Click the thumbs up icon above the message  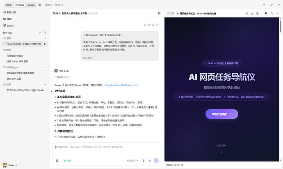(x=145, y=25)
